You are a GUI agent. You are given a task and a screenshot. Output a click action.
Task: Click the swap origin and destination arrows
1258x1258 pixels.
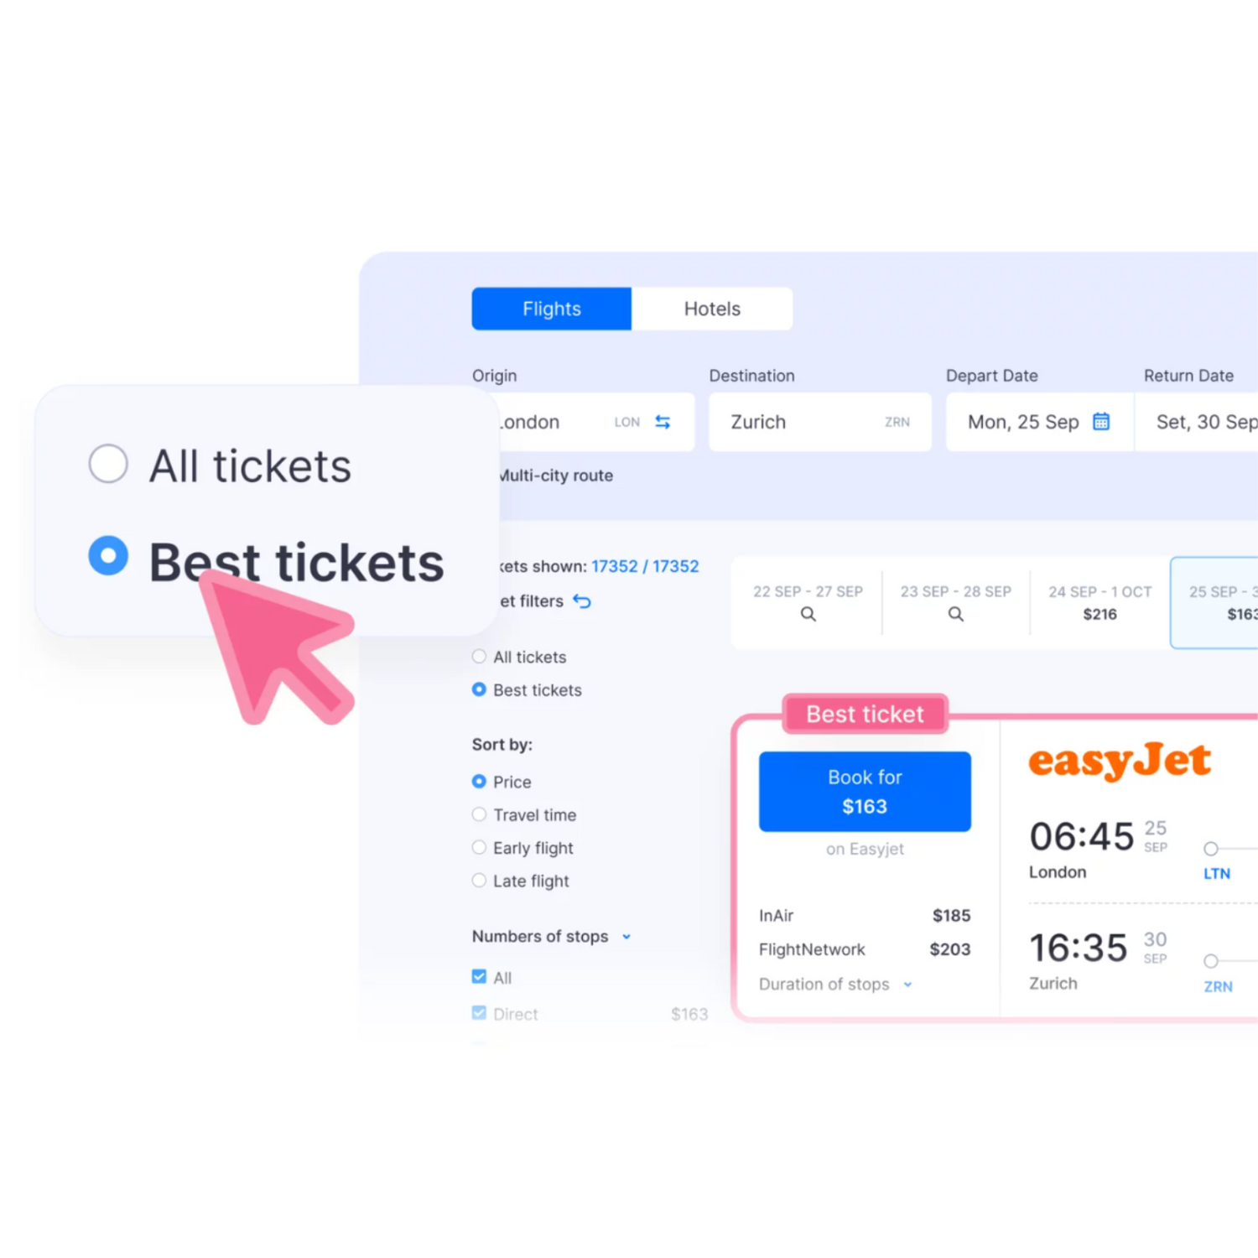(x=663, y=422)
